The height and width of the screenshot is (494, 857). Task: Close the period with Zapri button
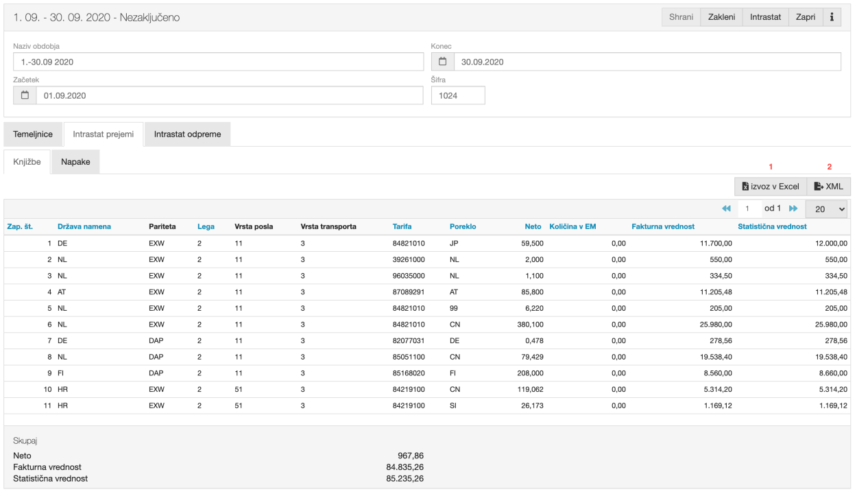(x=805, y=17)
